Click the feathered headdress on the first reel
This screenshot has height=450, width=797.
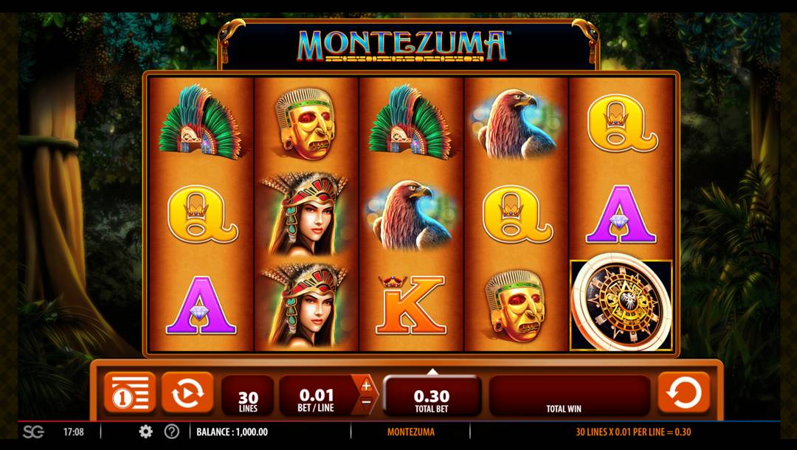tap(200, 122)
